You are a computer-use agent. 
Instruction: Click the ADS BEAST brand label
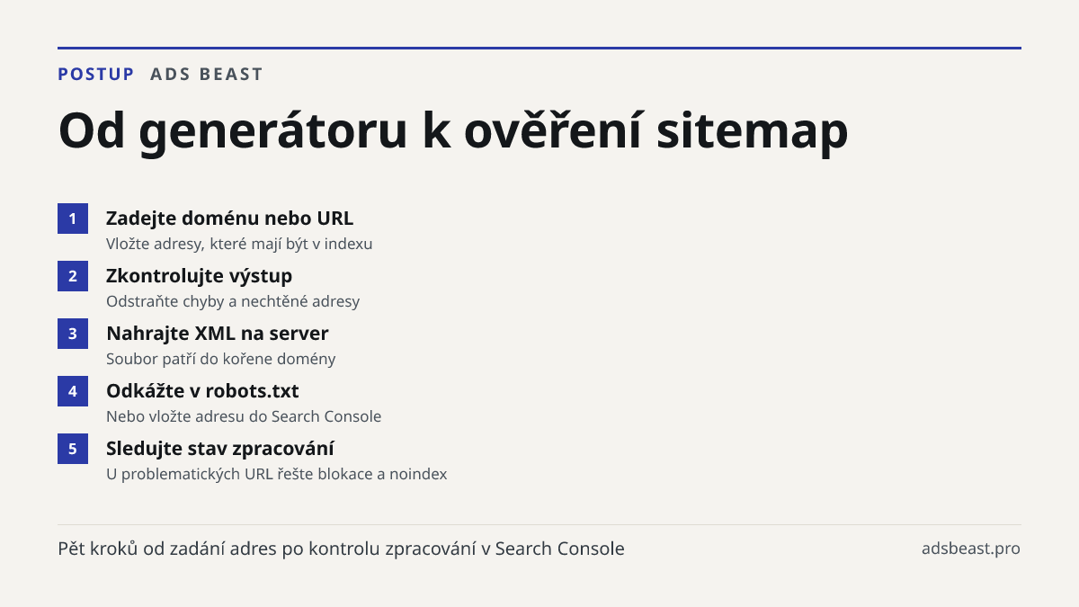pyautogui.click(x=207, y=74)
